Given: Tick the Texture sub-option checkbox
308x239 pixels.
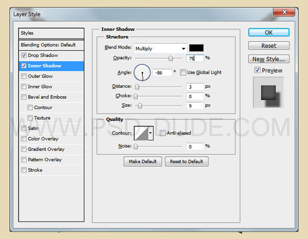Looking at the screenshot, I should [30, 118].
